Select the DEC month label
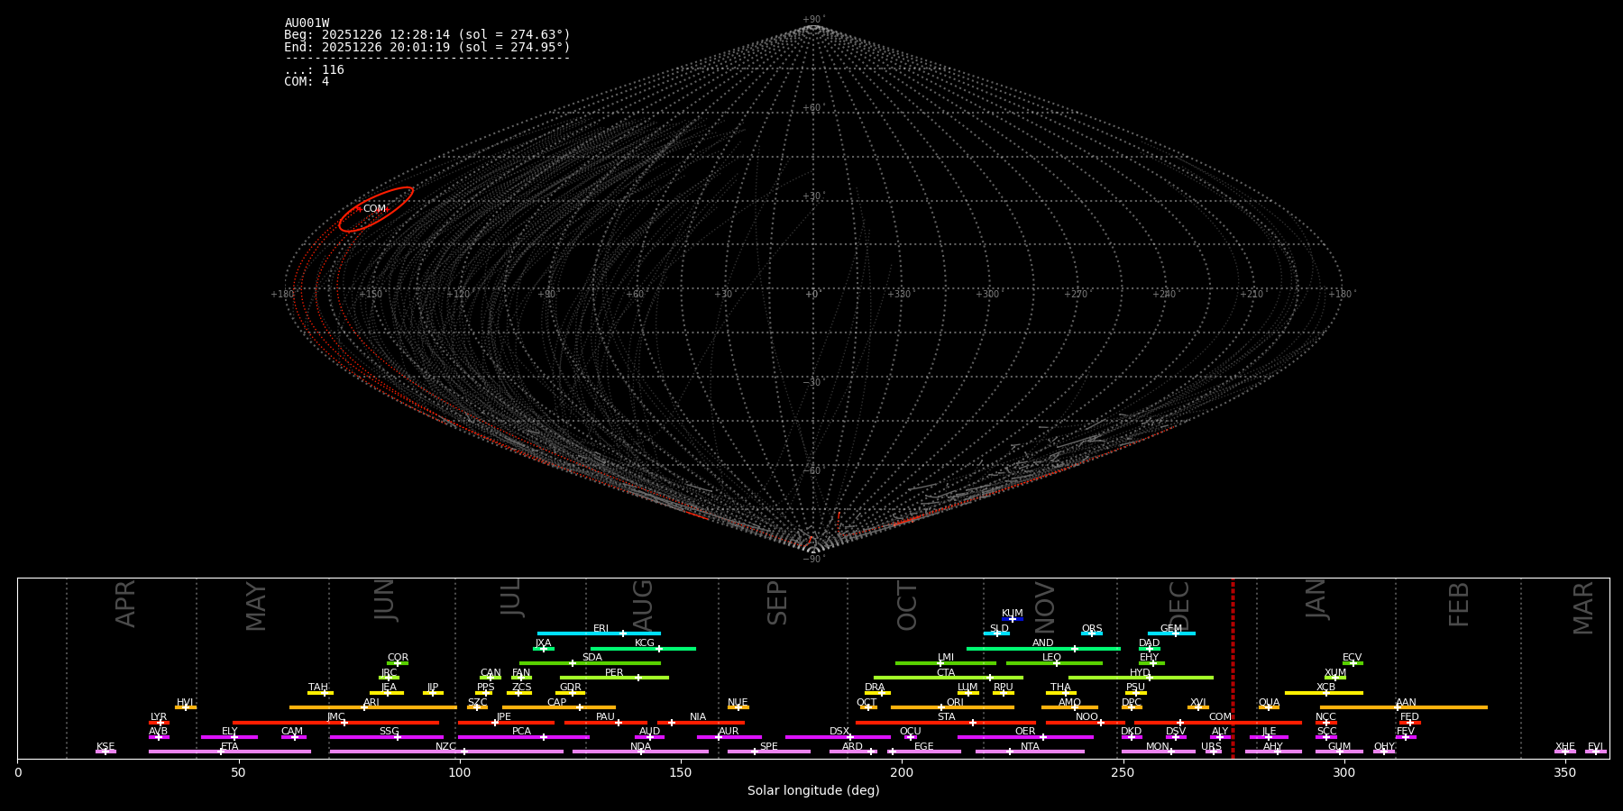Screen dimensions: 1623x811 (1179, 606)
